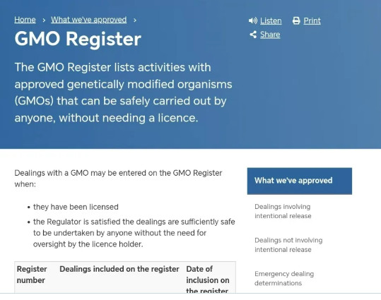Open 'Dealings not involving intentional release' item
381x300 pixels.
tap(288, 245)
